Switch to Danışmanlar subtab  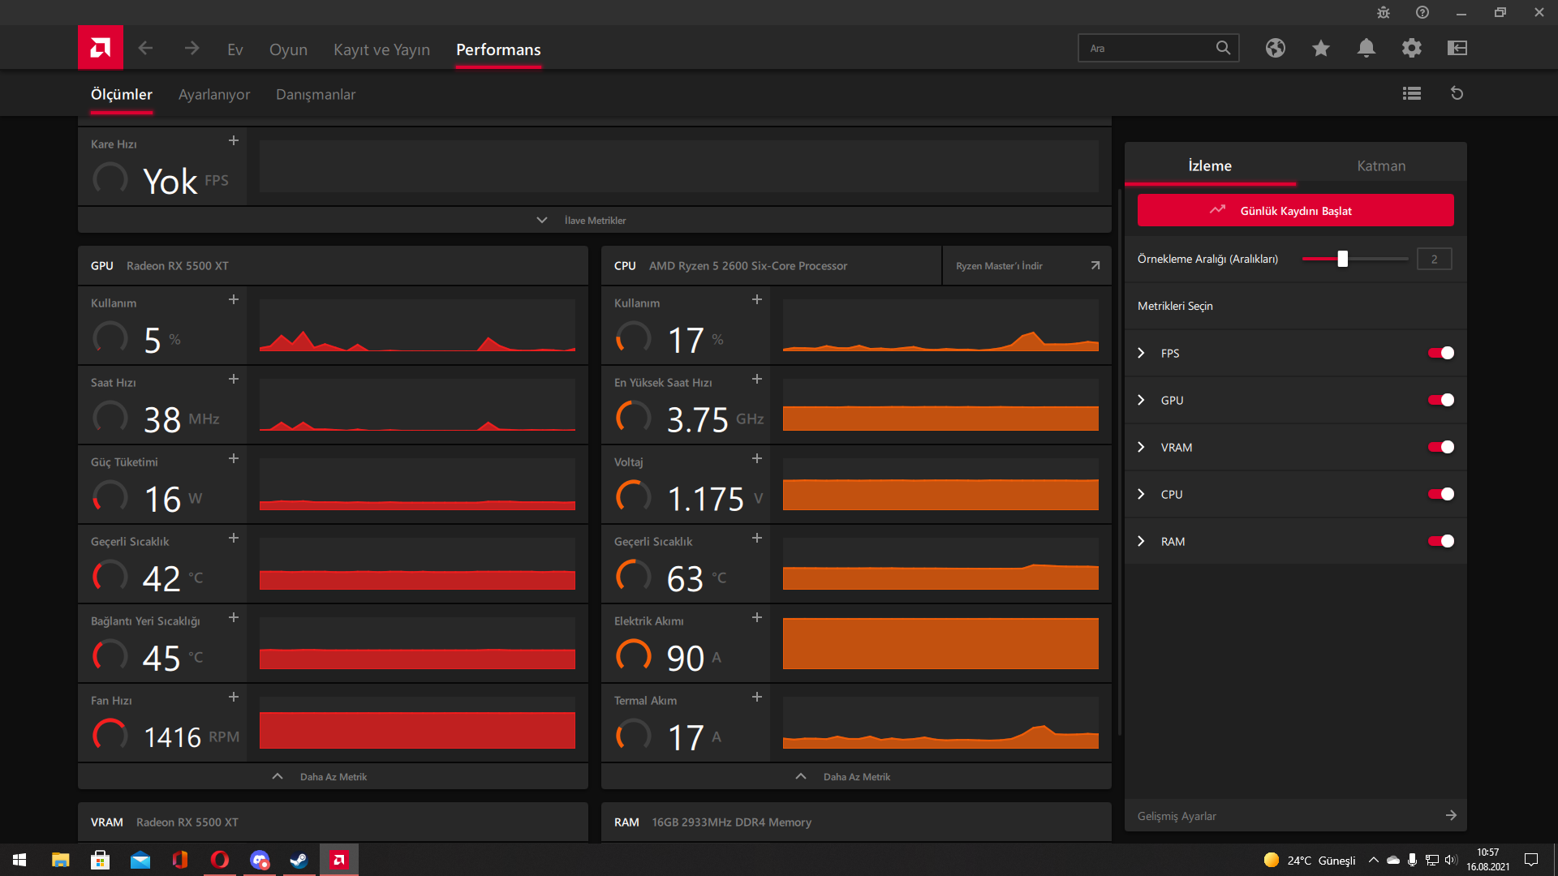[x=316, y=95]
